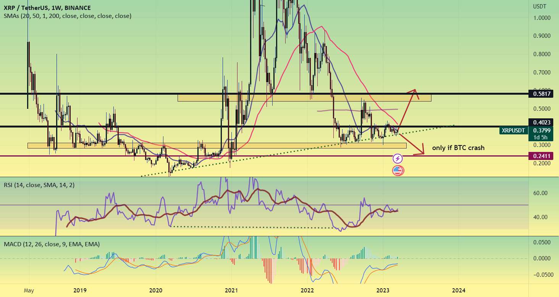Viewport: 559px width, 297px height.
Task: Click the 2023 label on time axis
Action: tap(383, 290)
